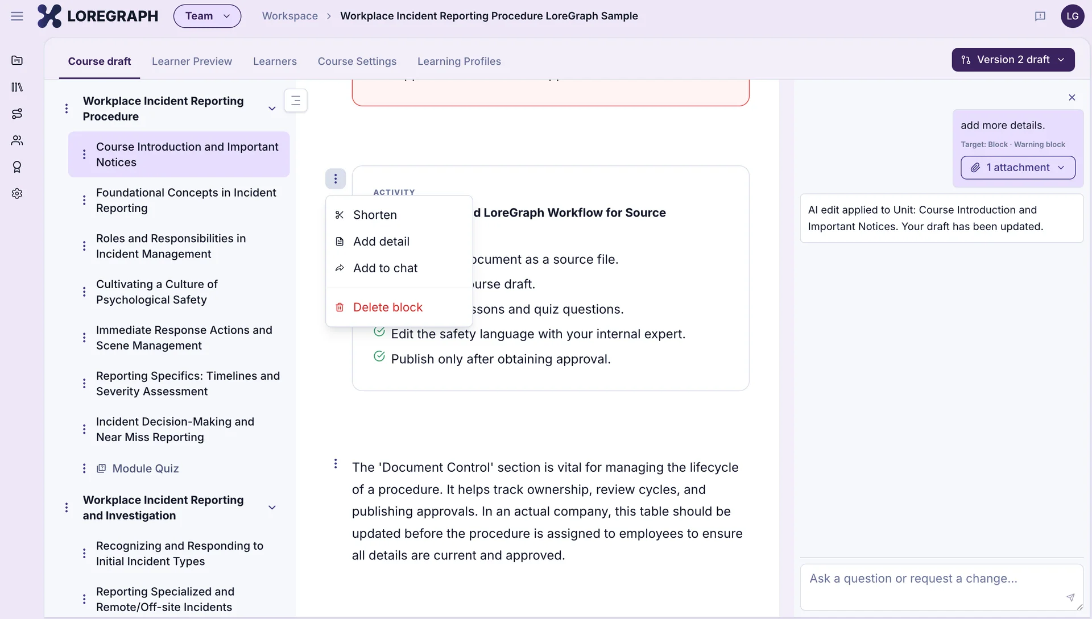Send the chat message with arrow icon
This screenshot has width=1092, height=619.
[x=1070, y=597]
